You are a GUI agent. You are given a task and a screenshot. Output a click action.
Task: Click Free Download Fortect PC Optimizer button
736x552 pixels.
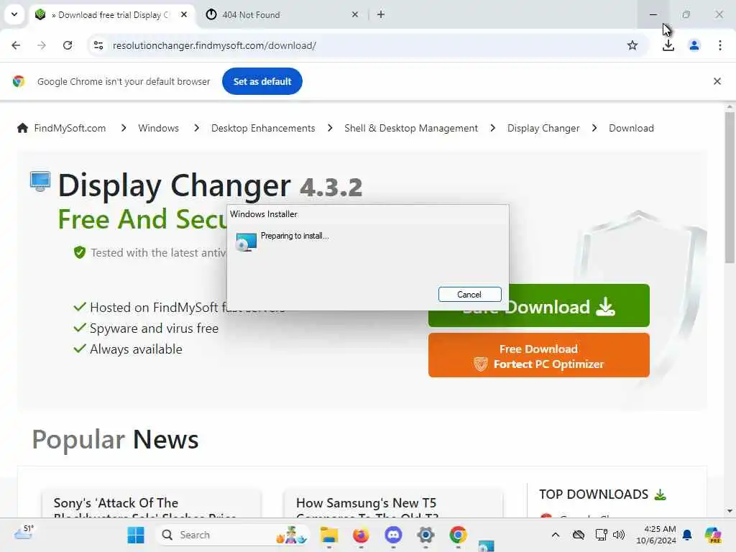click(538, 355)
